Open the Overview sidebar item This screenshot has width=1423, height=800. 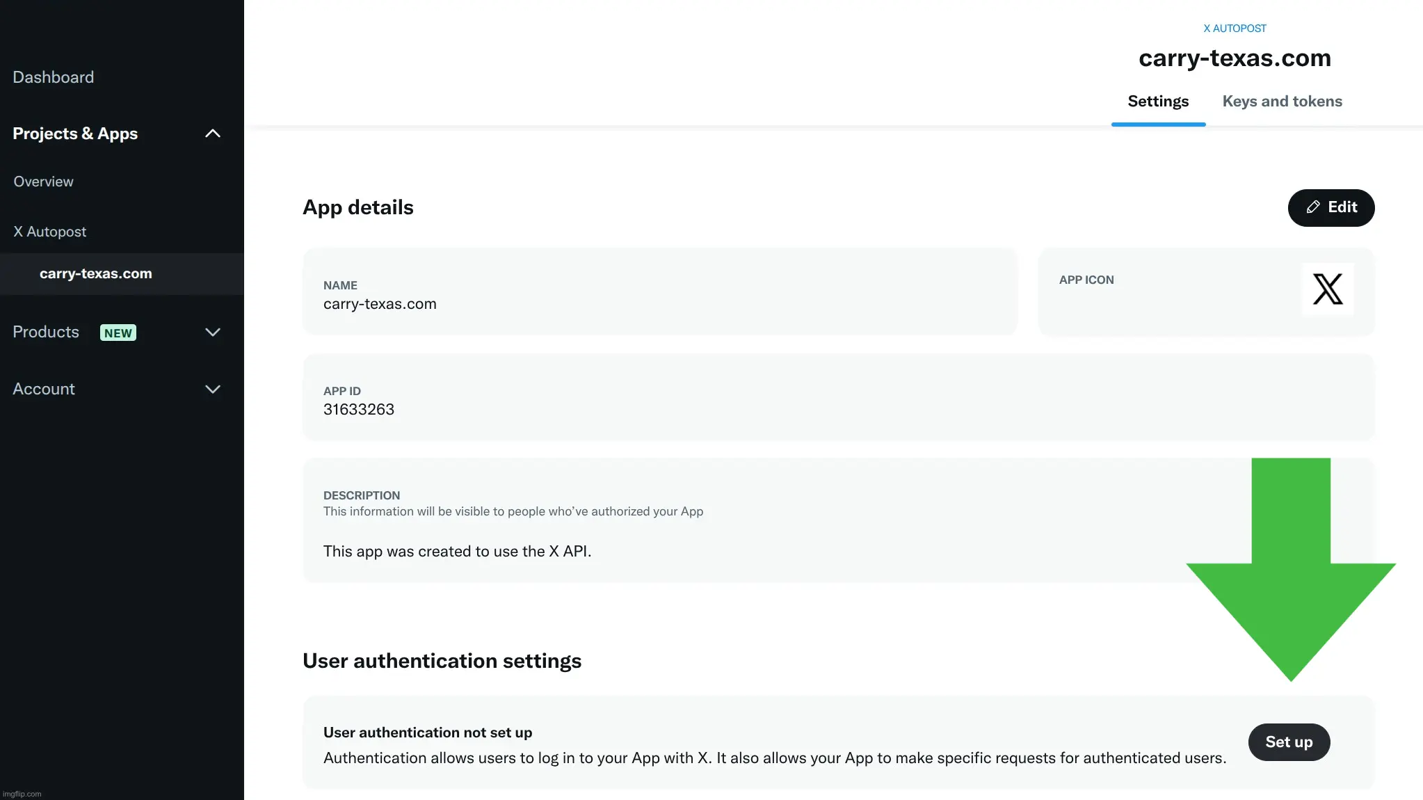point(43,182)
